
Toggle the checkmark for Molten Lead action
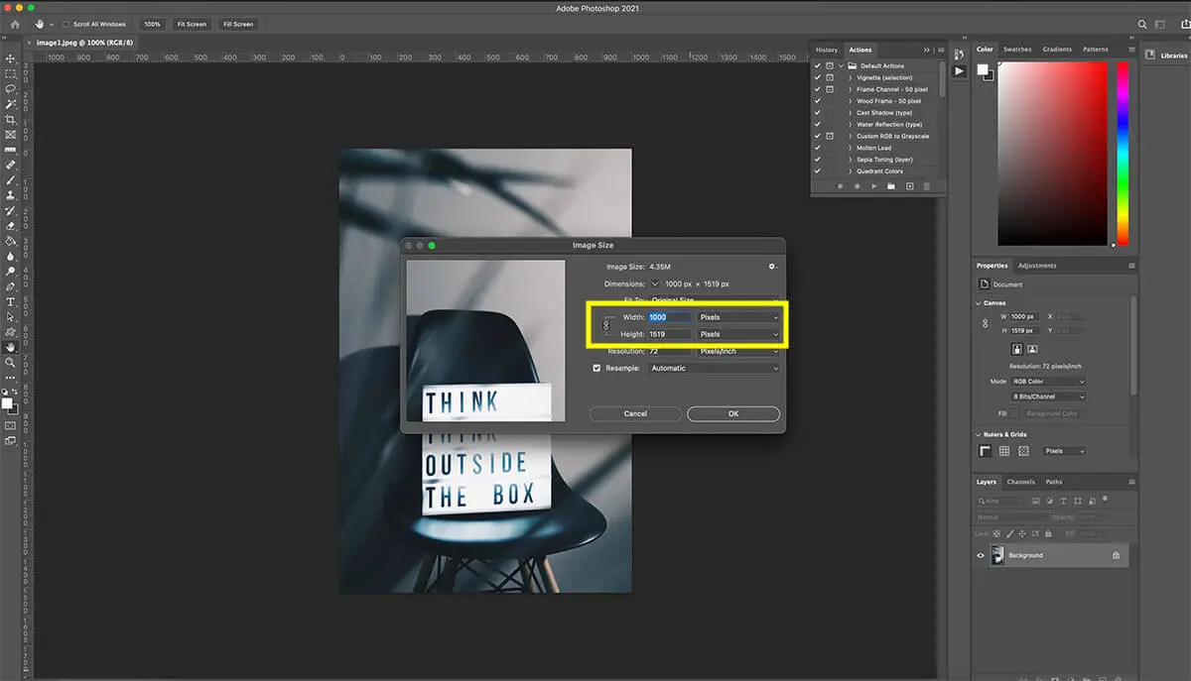tap(818, 148)
